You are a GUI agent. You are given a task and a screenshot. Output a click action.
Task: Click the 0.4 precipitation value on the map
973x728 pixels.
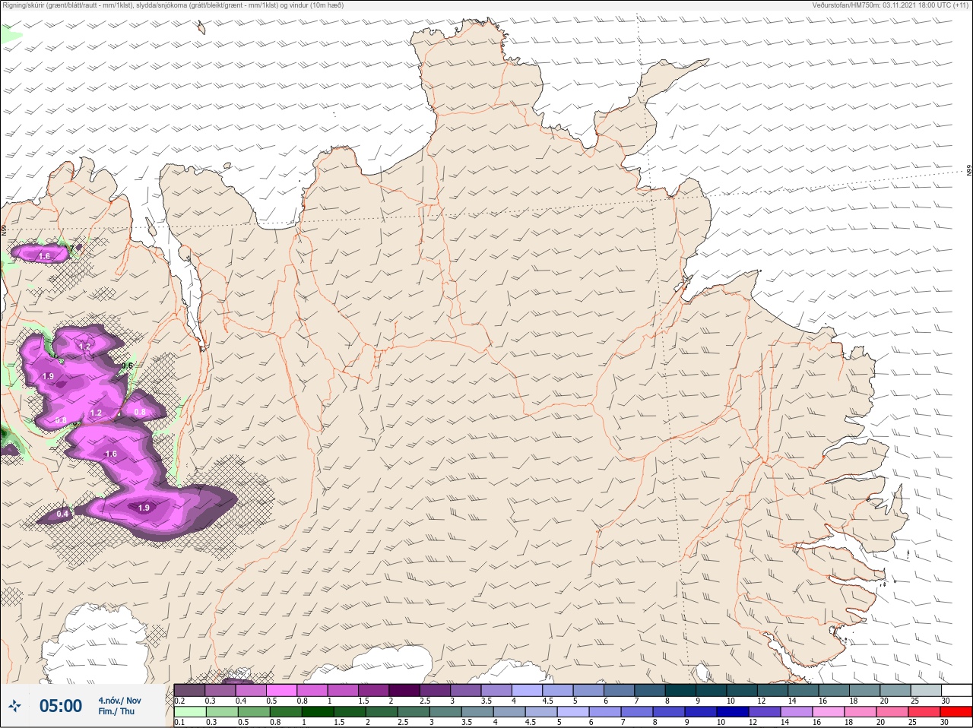tap(62, 514)
